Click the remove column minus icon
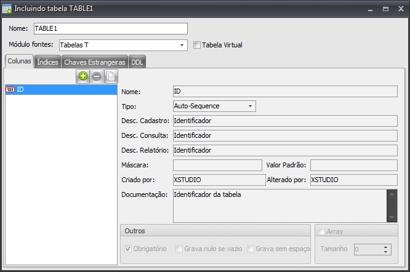Image resolution: width=410 pixels, height=272 pixels. point(97,76)
